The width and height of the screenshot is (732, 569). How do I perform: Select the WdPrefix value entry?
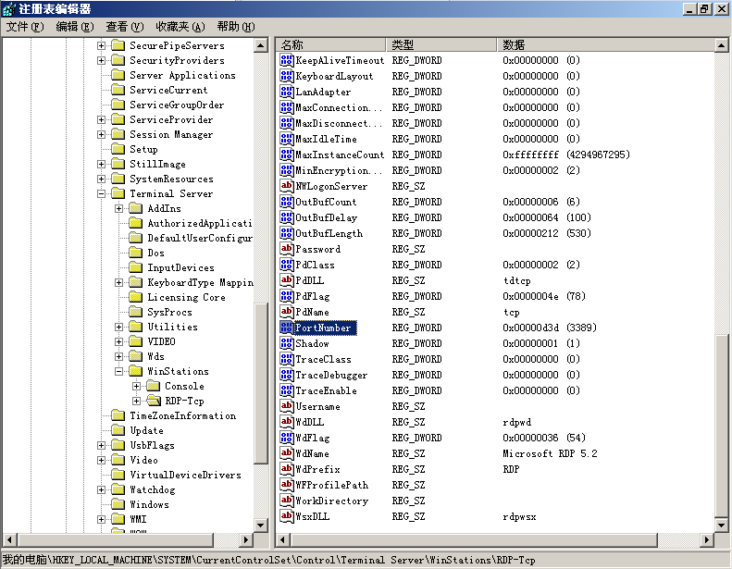317,469
